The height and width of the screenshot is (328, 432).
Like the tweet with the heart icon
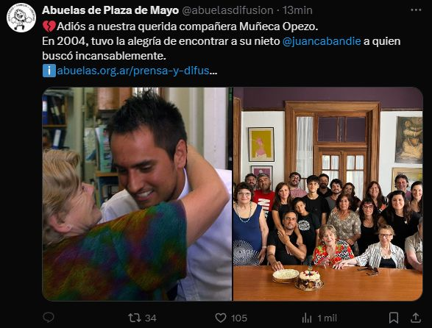[x=220, y=318]
